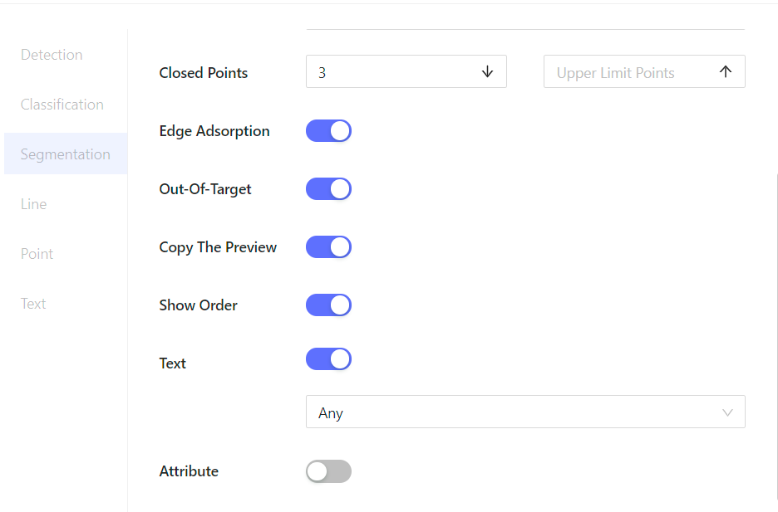Screen dimensions: 778x512
Task: Expand the Any dropdown menu
Action: 525,412
